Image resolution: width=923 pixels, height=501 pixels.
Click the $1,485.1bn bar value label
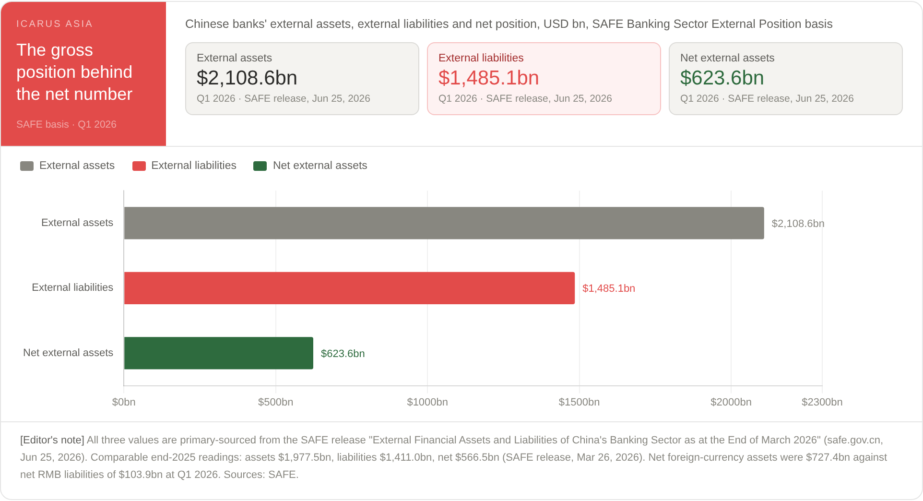[609, 288]
